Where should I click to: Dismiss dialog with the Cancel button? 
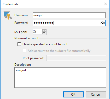[x=96, y=94]
